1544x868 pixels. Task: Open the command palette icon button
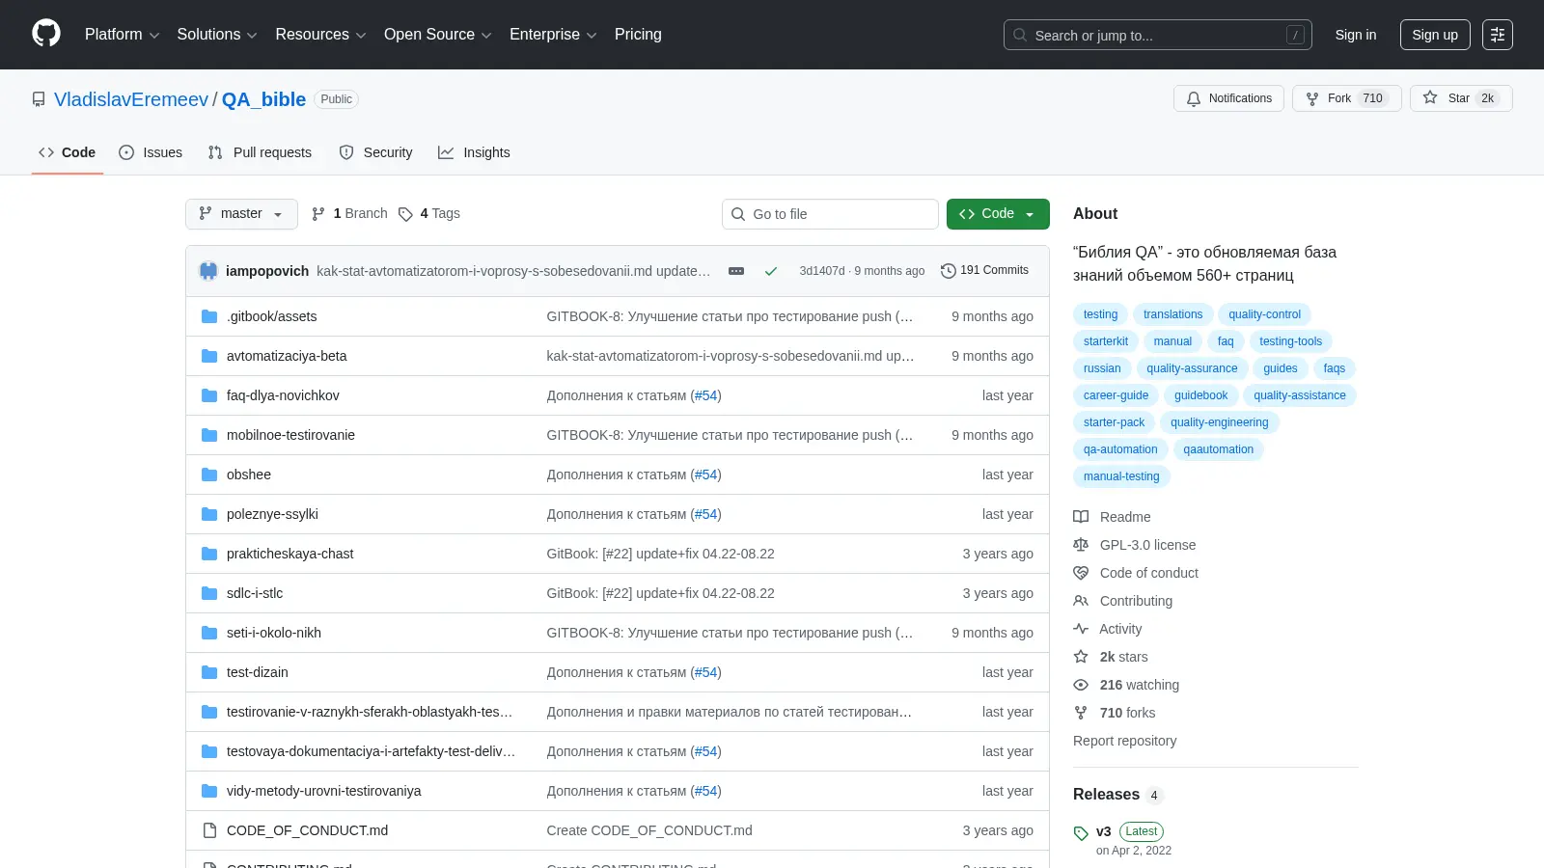(x=1498, y=35)
